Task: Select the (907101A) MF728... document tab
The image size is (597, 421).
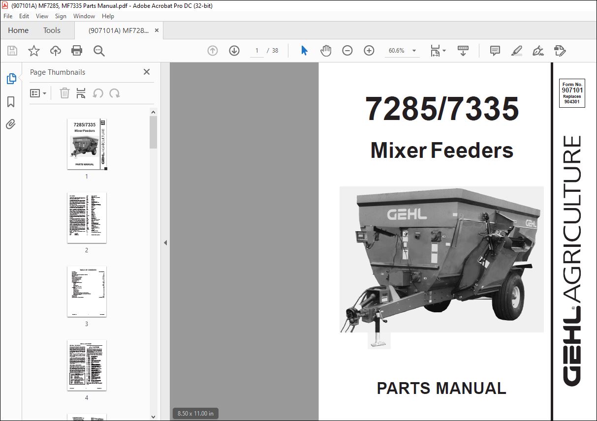Action: coord(118,30)
